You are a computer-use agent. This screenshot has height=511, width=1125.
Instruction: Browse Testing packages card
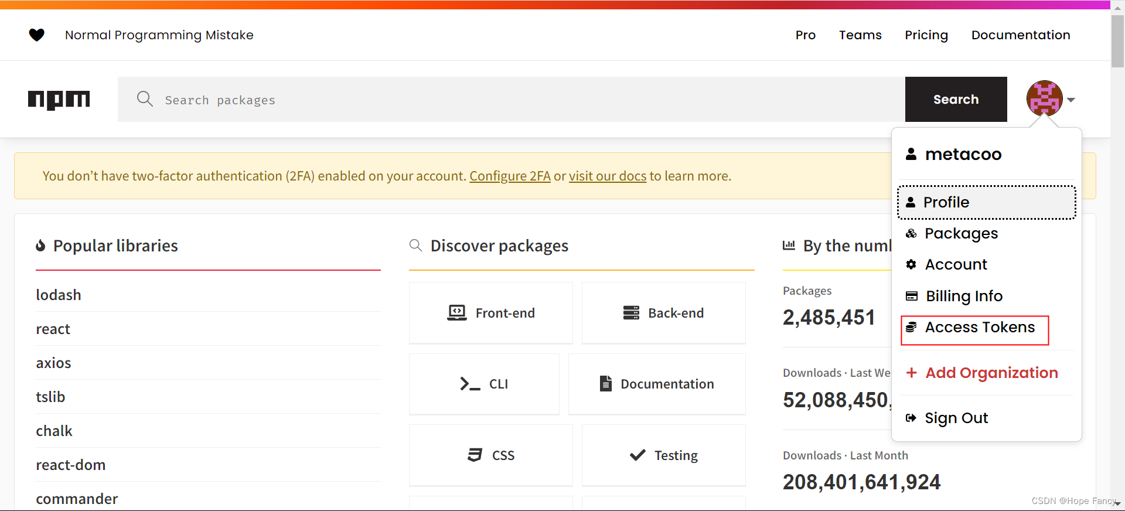click(663, 455)
